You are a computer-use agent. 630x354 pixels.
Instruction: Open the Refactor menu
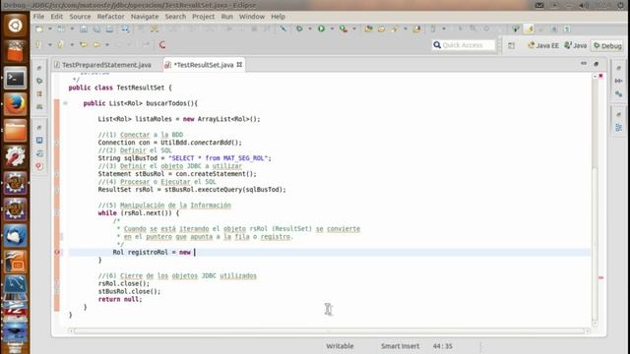click(x=110, y=17)
